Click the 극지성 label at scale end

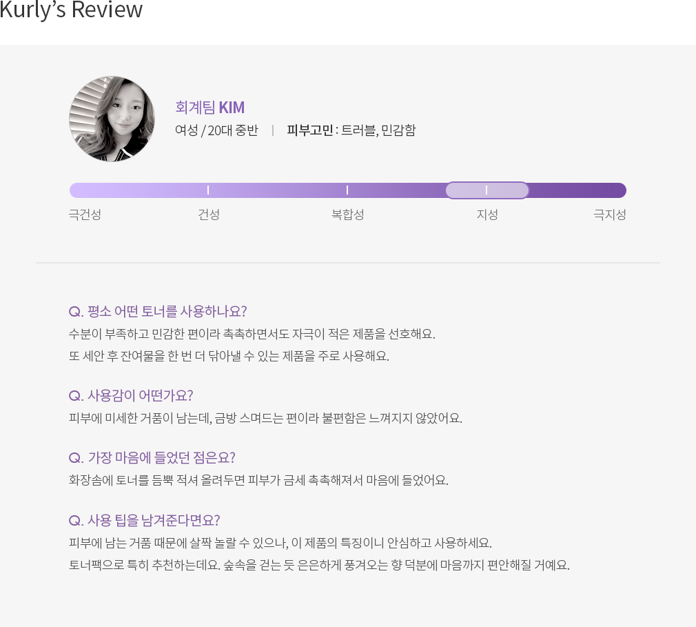click(609, 215)
